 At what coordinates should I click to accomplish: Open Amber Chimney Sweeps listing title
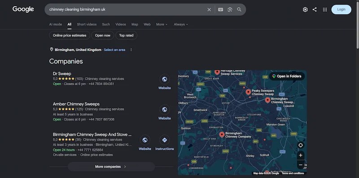(76, 104)
